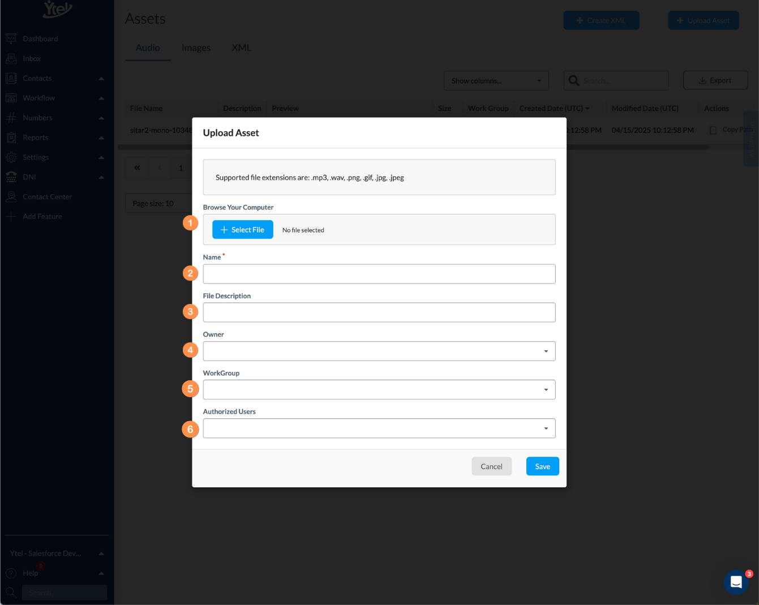The width and height of the screenshot is (759, 605).
Task: Open Contact Center from the sidebar
Action: [x=48, y=197]
